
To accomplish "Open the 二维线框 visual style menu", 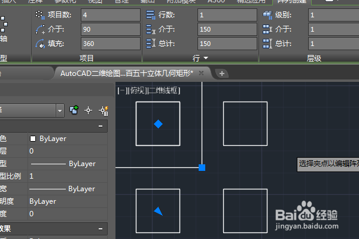I will (x=164, y=91).
